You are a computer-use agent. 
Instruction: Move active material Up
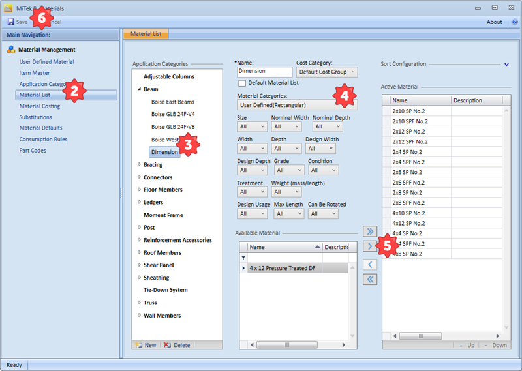pyautogui.click(x=467, y=345)
